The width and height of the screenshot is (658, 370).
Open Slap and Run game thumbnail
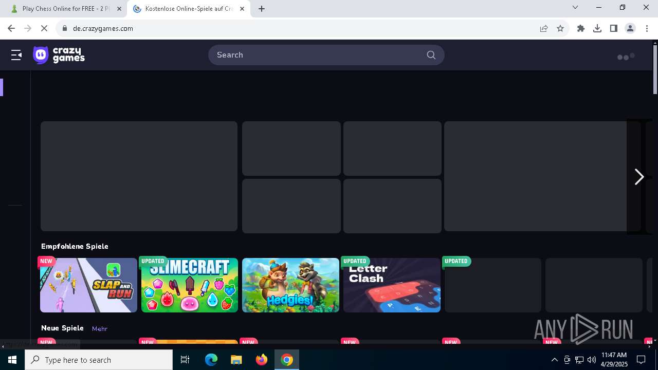point(88,285)
